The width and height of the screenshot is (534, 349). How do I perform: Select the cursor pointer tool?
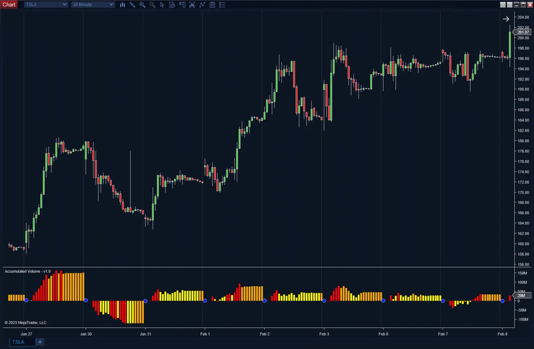point(162,4)
